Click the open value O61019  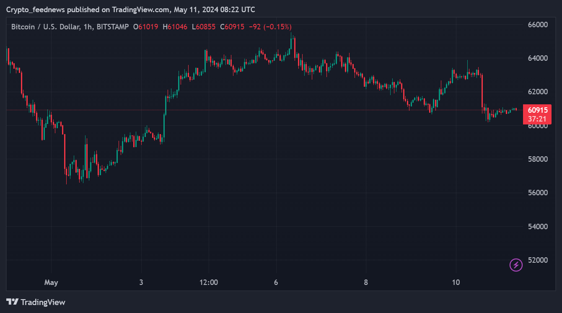145,27
